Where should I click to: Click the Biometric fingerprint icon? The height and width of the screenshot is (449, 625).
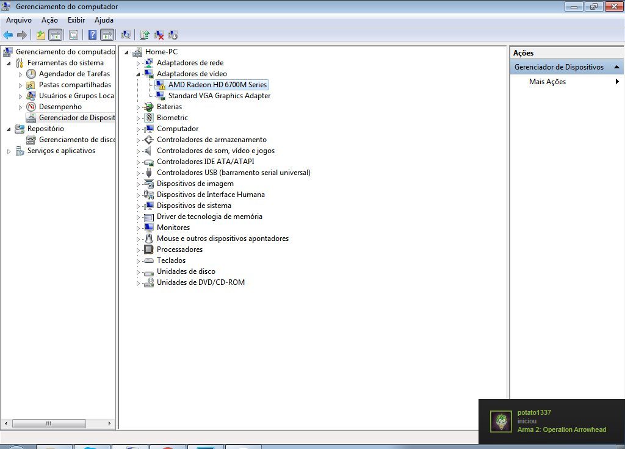149,118
